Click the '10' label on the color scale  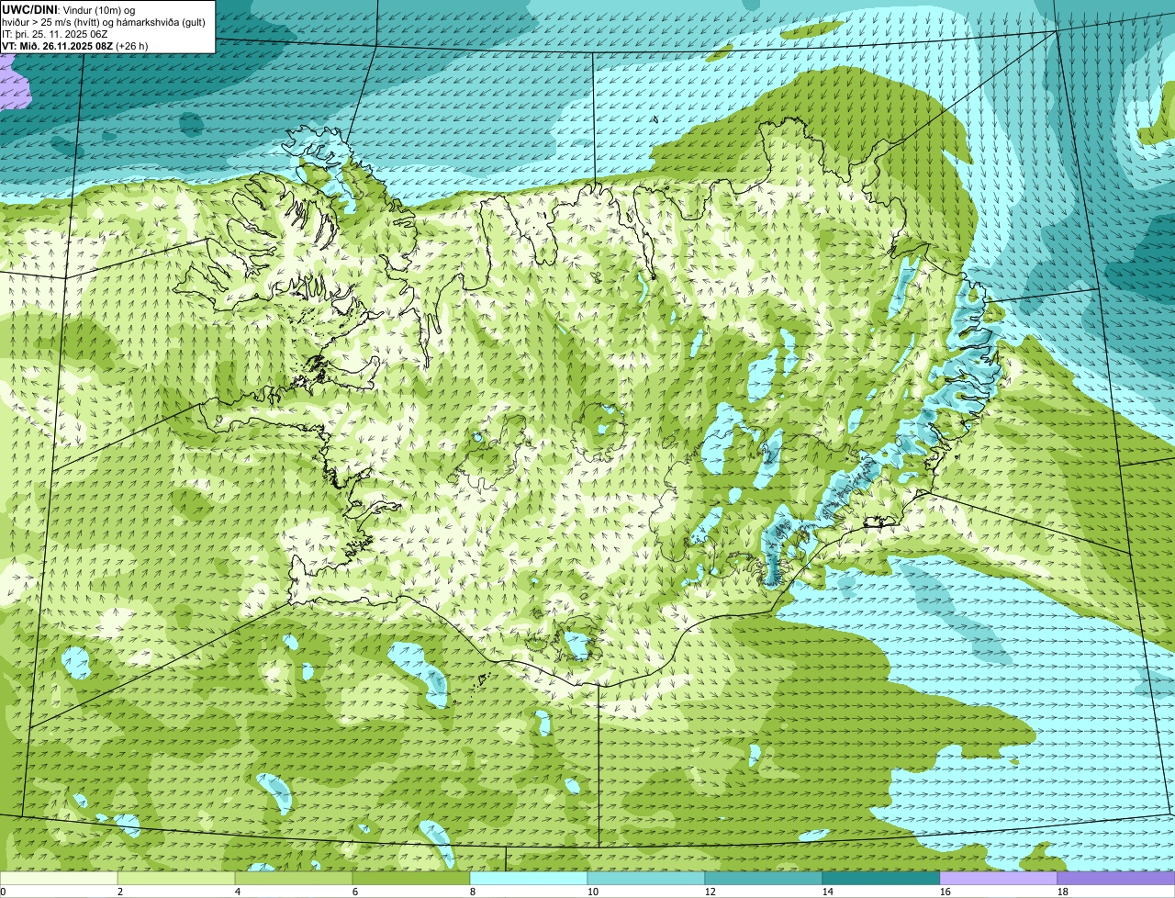click(593, 892)
